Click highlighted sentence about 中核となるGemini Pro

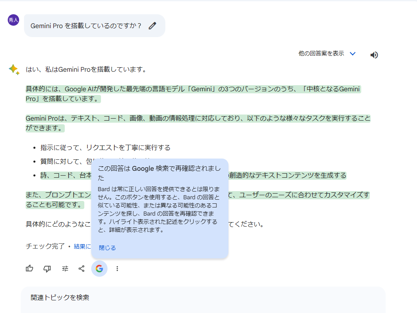[x=191, y=89]
